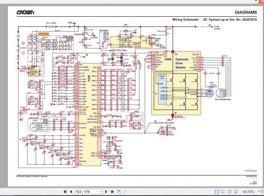Go back to the previous view

(x=119, y=192)
